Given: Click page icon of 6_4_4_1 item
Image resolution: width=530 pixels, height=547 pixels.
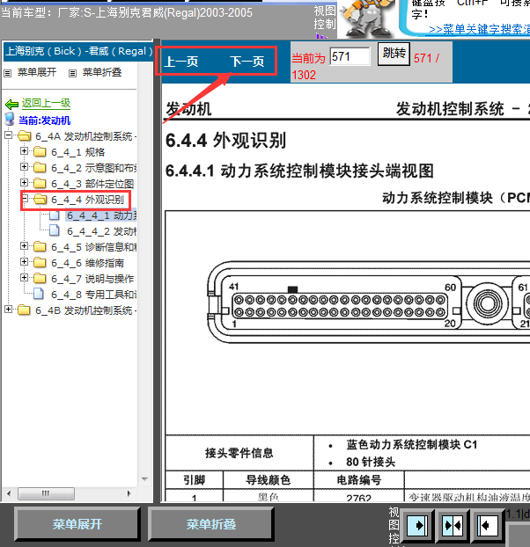Looking at the screenshot, I should click(55, 215).
